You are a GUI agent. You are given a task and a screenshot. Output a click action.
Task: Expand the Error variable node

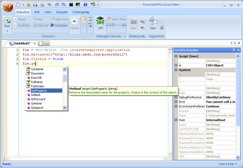176,102
